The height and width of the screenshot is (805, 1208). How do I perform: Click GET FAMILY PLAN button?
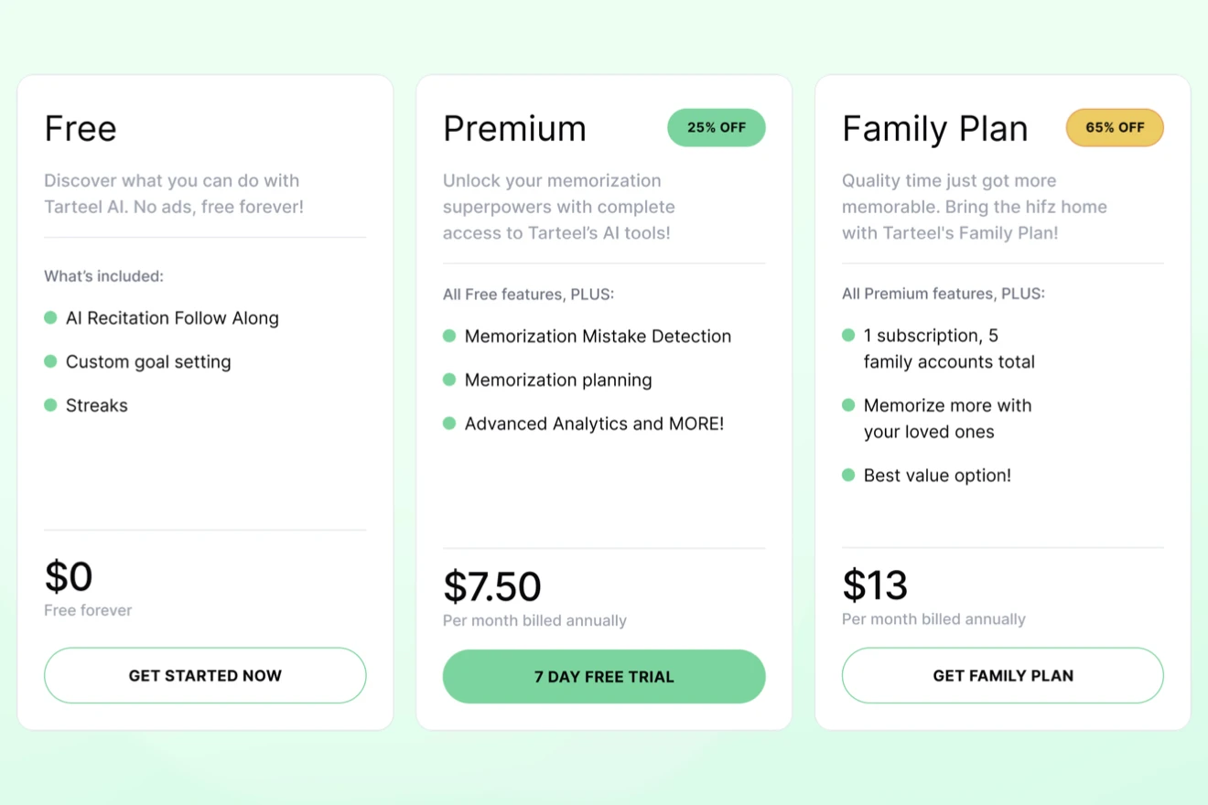1003,675
